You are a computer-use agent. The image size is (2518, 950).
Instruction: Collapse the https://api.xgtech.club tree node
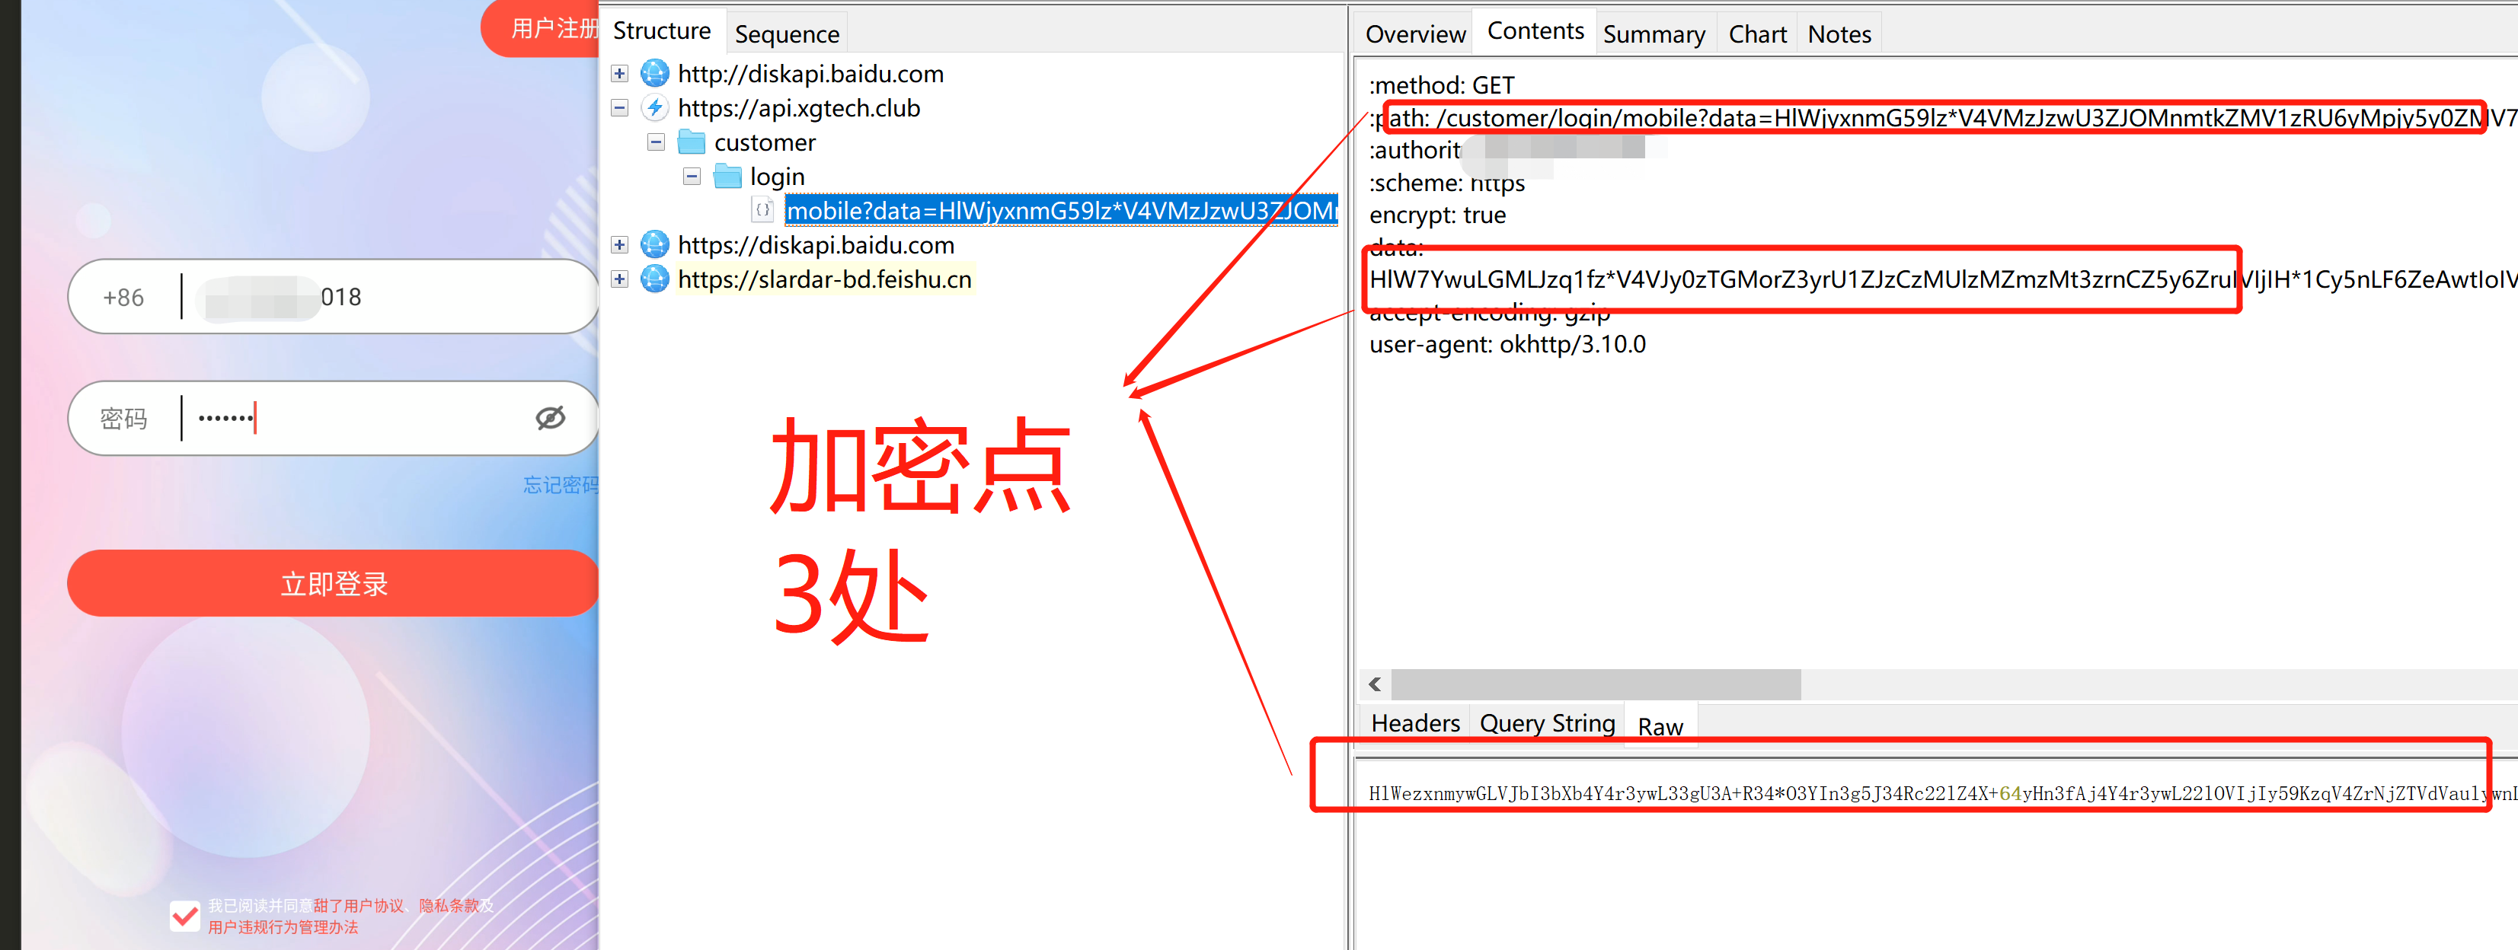tap(618, 107)
